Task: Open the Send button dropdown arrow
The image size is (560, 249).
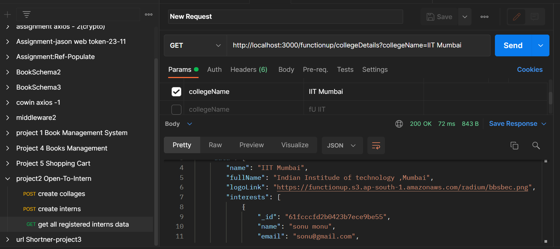Action: [541, 45]
